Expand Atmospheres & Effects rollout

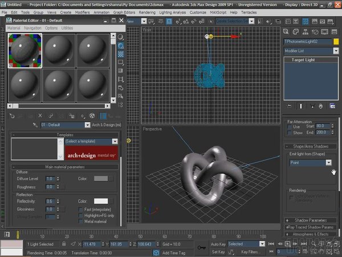311,234
